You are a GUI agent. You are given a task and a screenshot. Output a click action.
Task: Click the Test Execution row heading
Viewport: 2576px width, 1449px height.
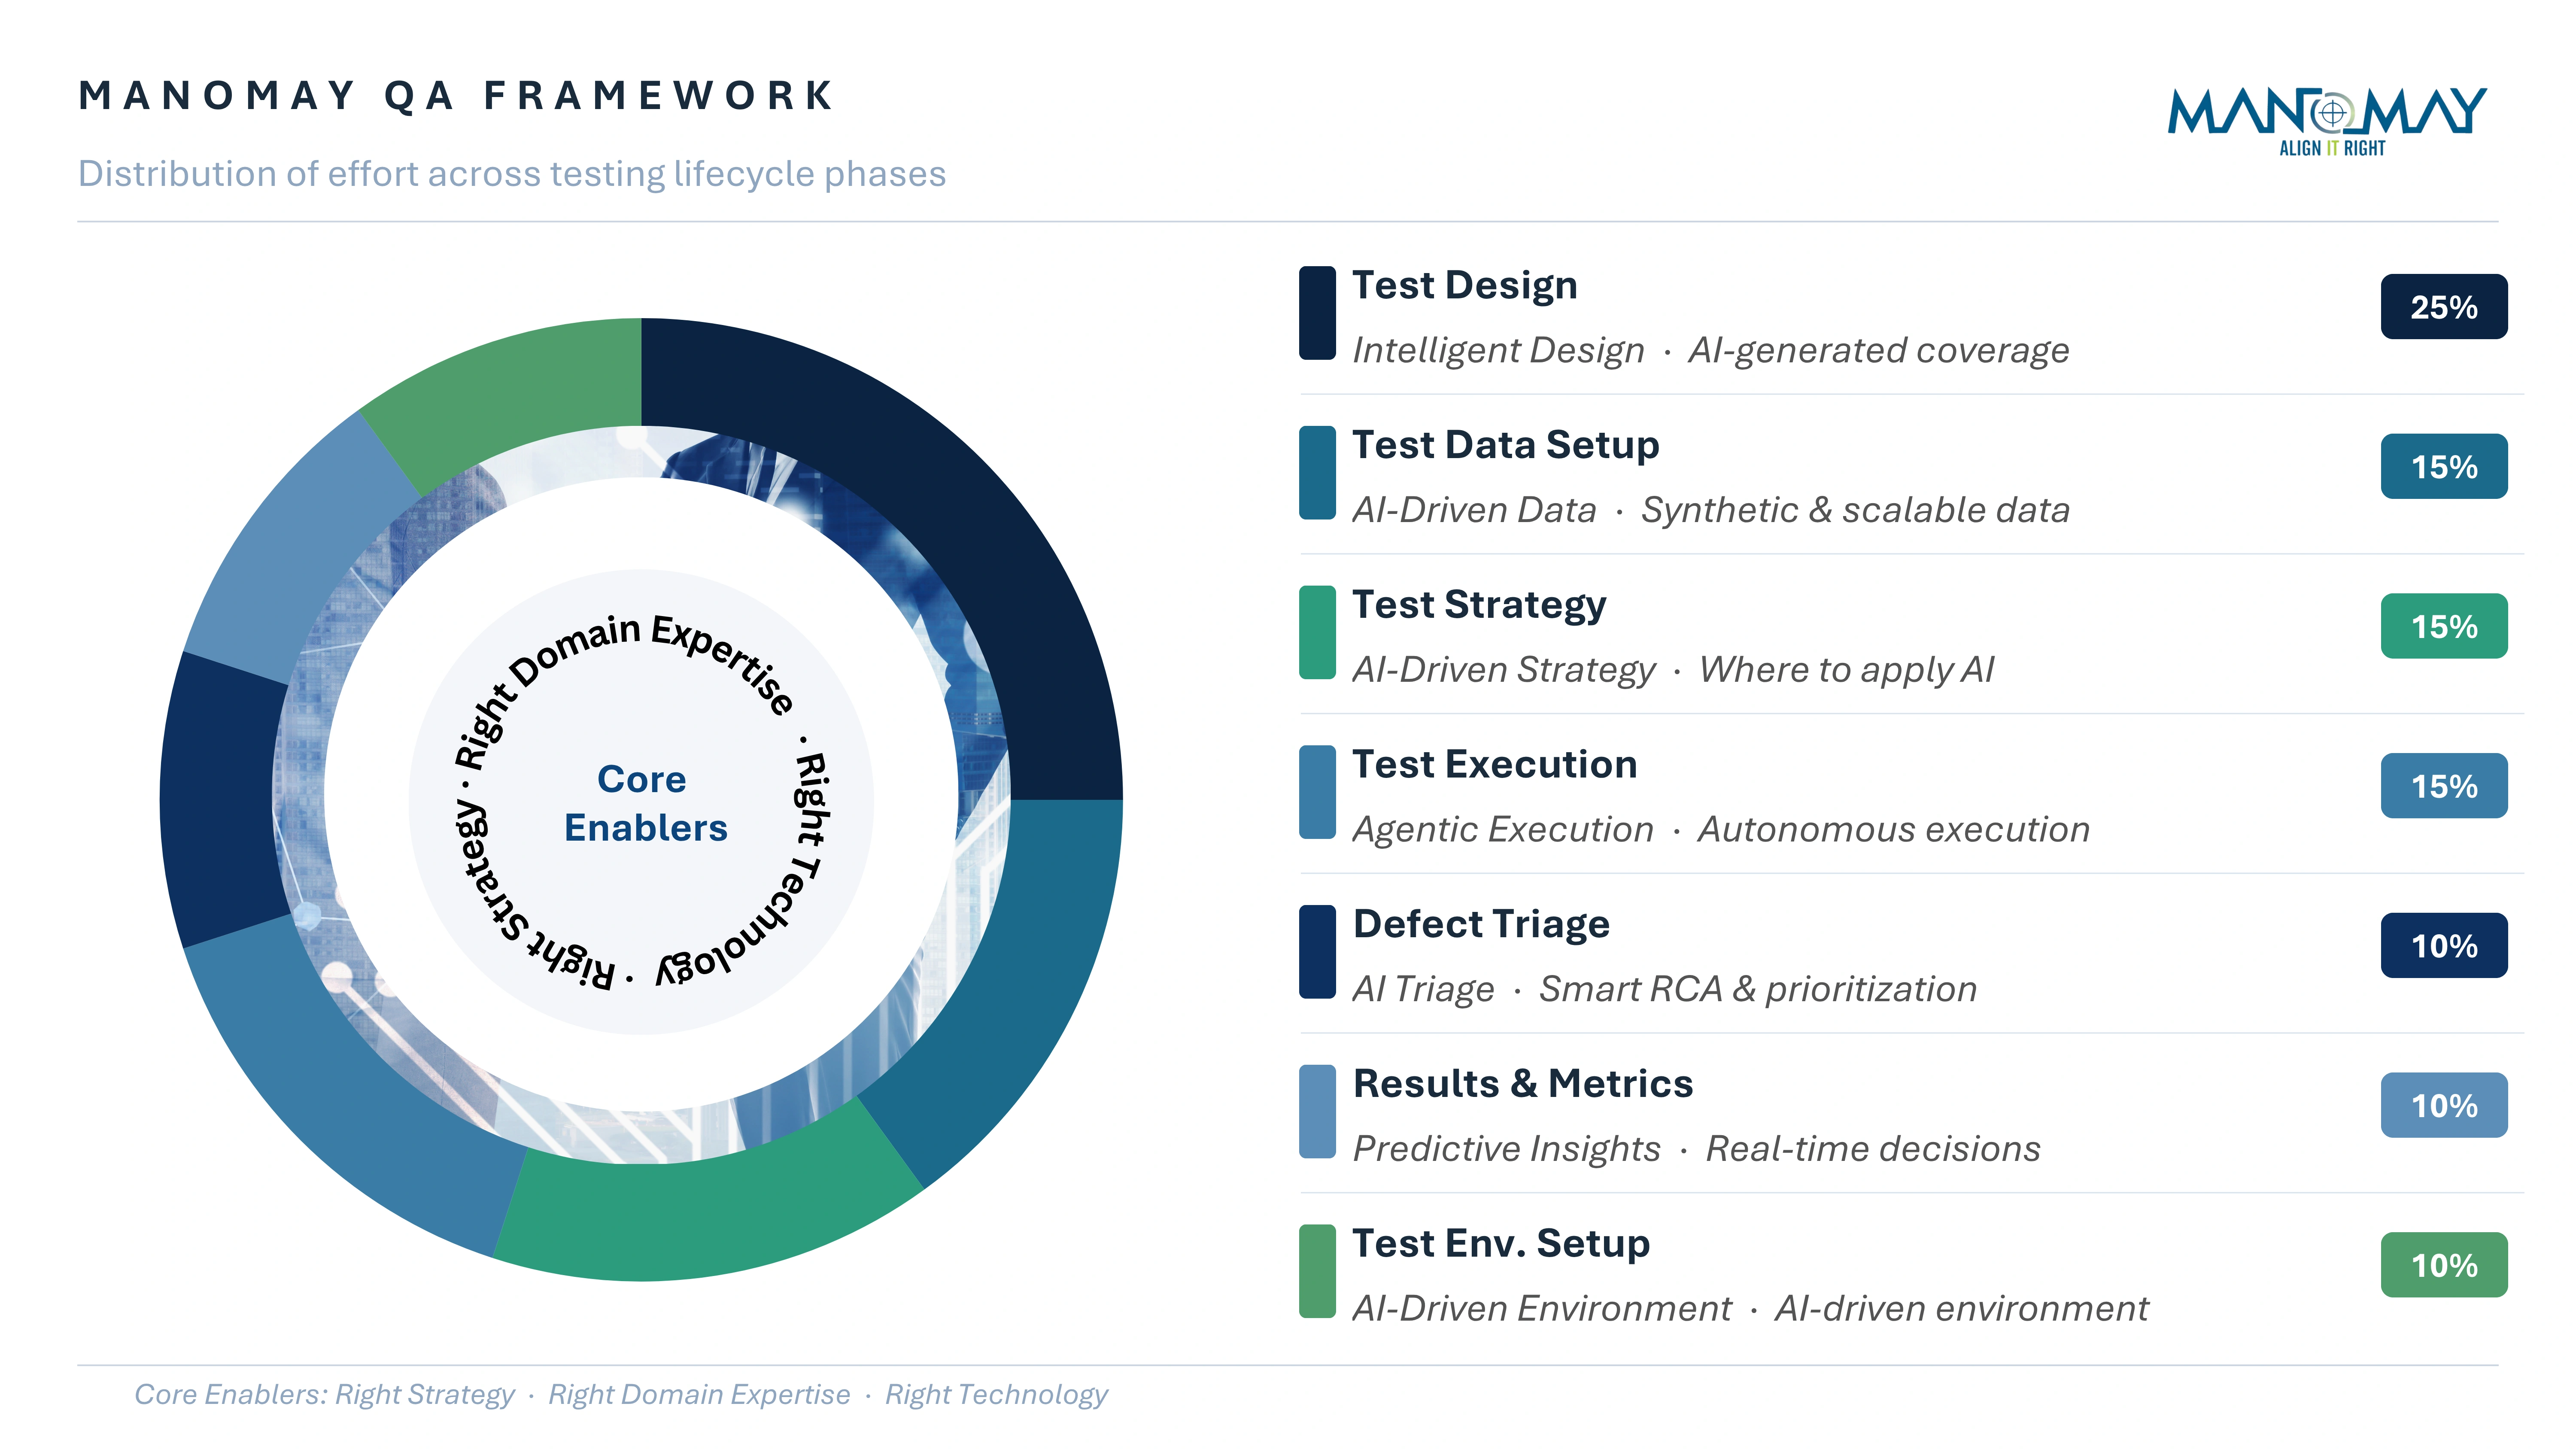click(1496, 763)
